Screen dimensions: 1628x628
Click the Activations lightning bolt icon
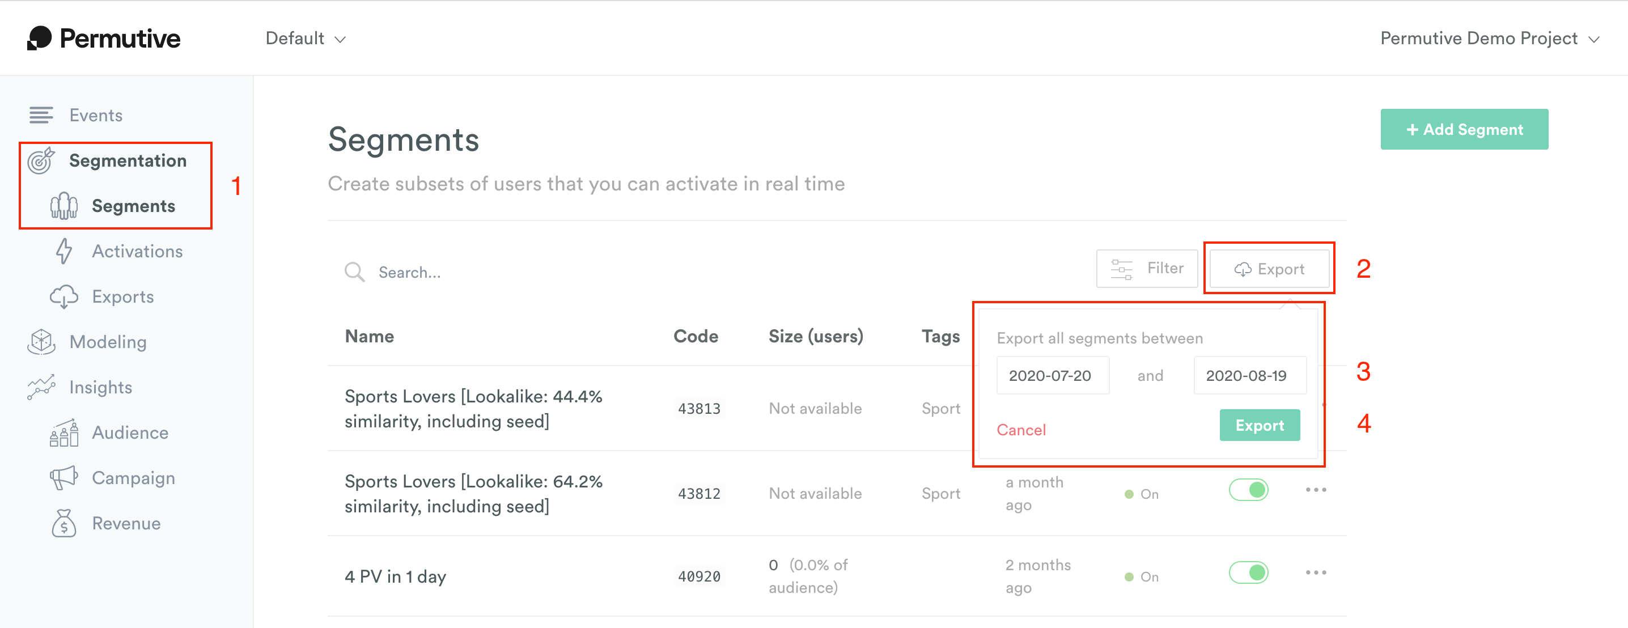(64, 252)
